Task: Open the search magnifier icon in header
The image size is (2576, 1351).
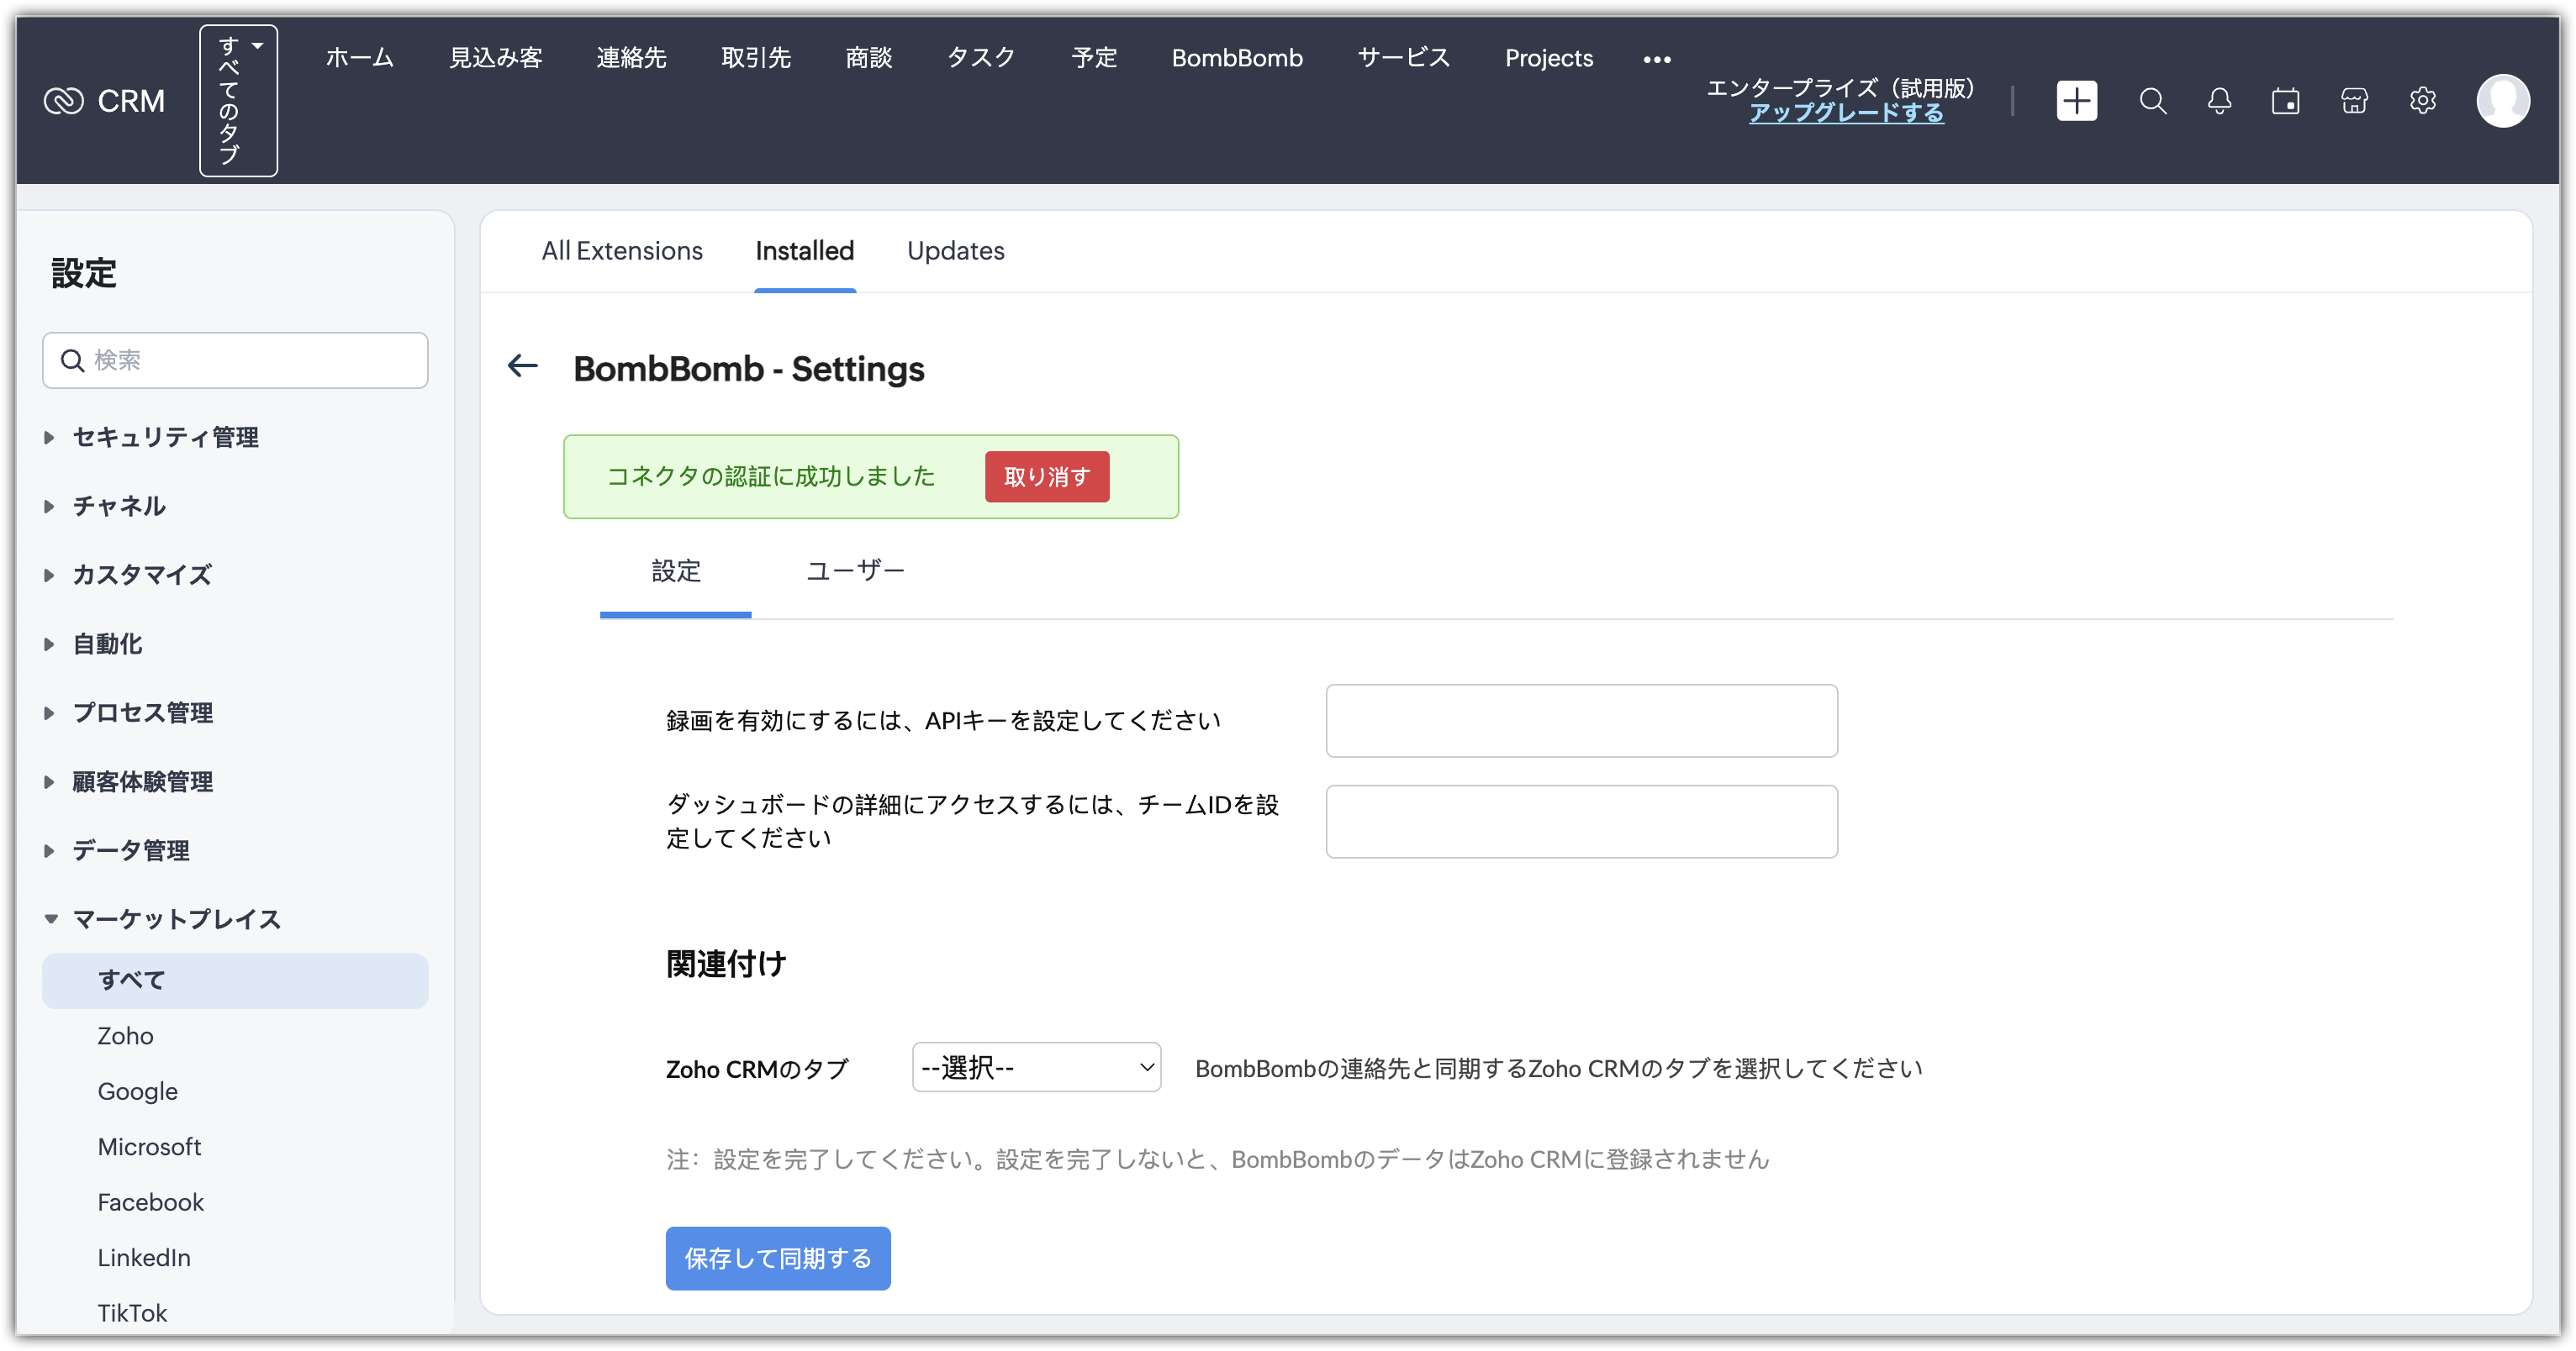Action: [x=2152, y=101]
